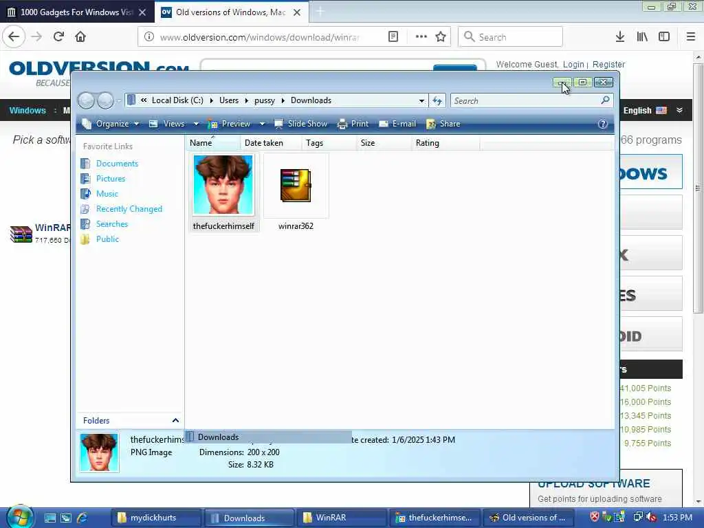The height and width of the screenshot is (528, 704).
Task: Sort by the Tags column header
Action: coord(328,143)
